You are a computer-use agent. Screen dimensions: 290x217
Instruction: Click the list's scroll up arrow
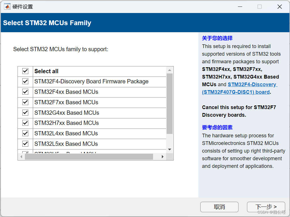click(169, 70)
